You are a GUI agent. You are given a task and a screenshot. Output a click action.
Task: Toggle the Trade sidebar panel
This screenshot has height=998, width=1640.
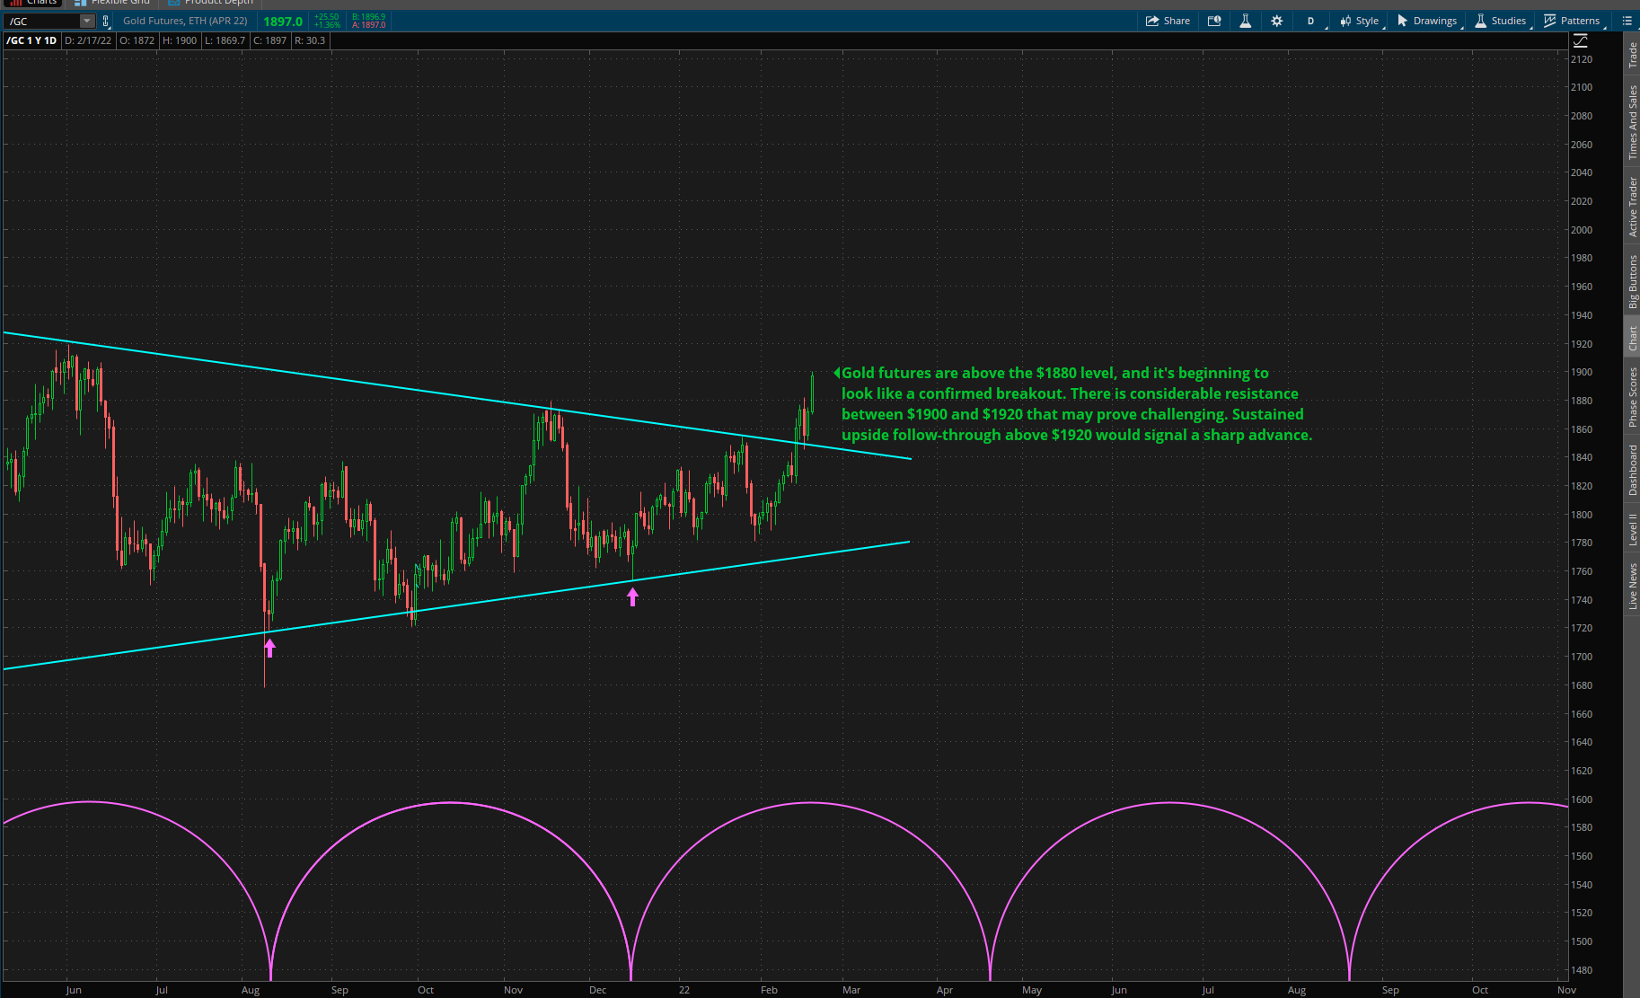tap(1632, 56)
